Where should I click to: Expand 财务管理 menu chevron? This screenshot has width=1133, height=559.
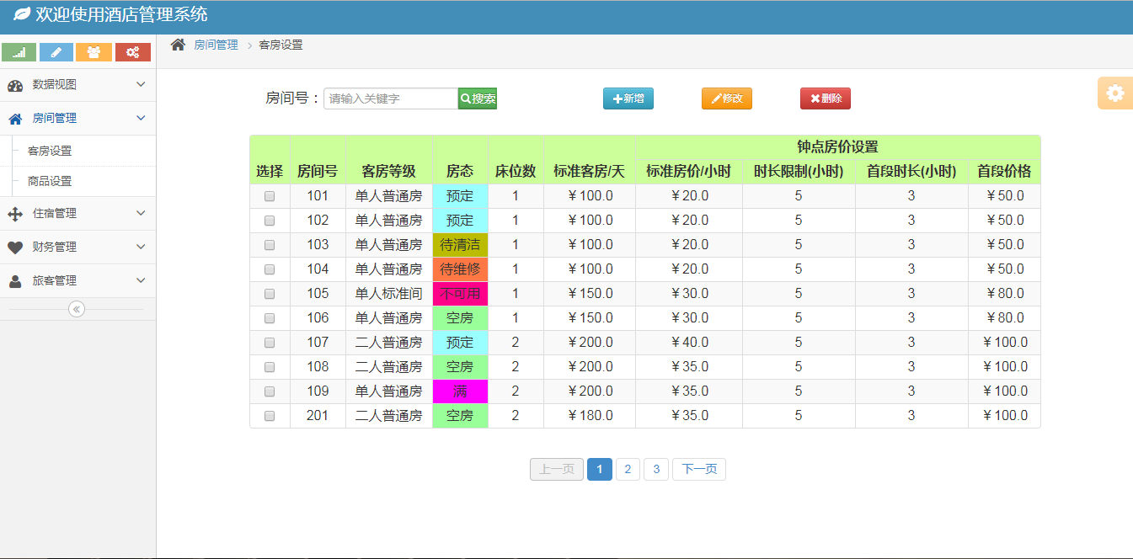click(141, 247)
